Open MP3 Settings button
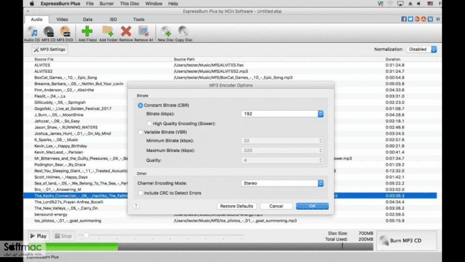The width and height of the screenshot is (465, 262). click(49, 49)
